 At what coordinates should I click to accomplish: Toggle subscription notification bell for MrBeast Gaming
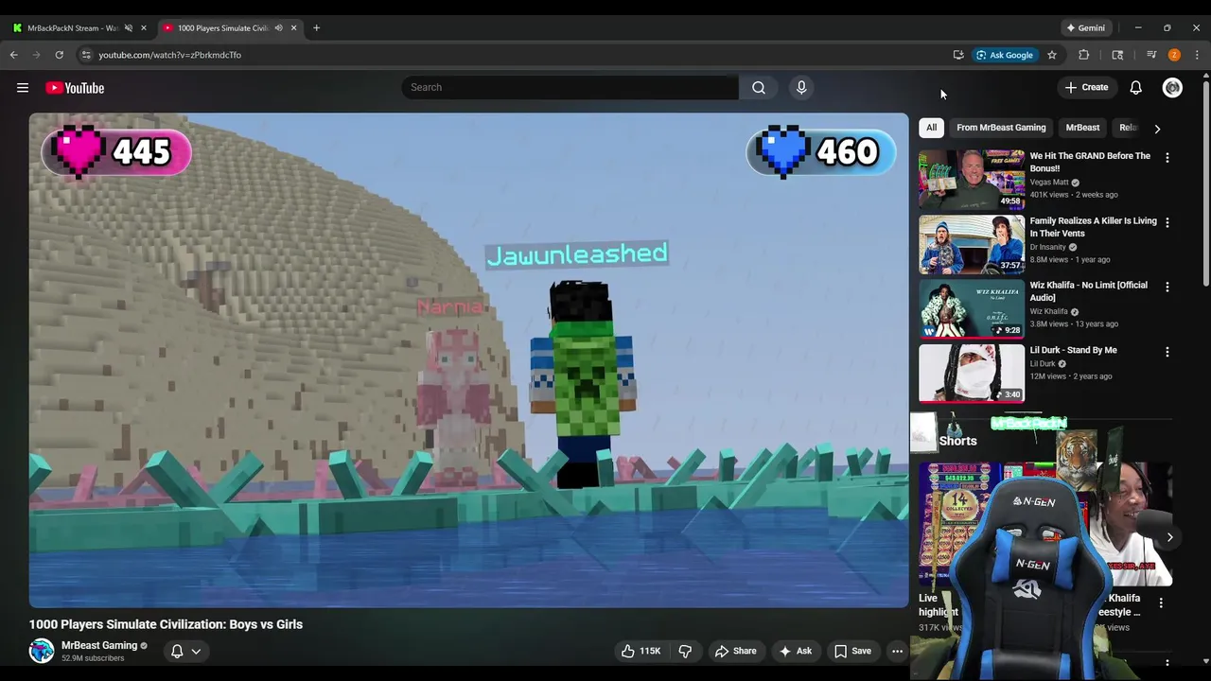[177, 651]
